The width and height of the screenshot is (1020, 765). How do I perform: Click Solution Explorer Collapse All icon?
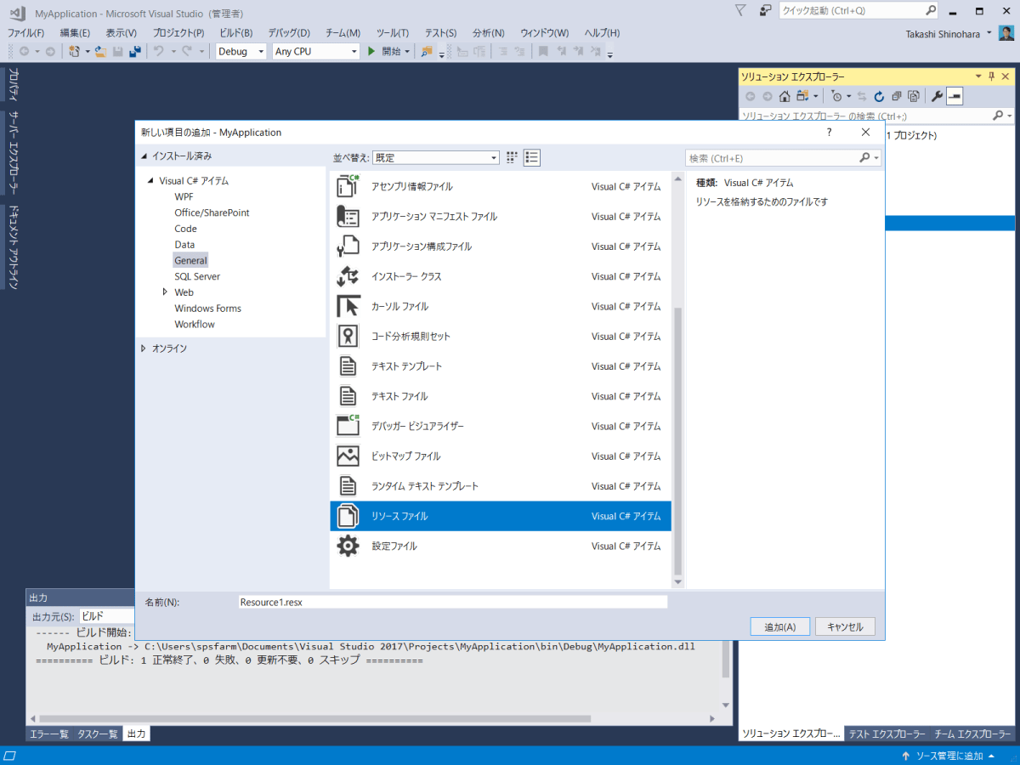tap(896, 96)
